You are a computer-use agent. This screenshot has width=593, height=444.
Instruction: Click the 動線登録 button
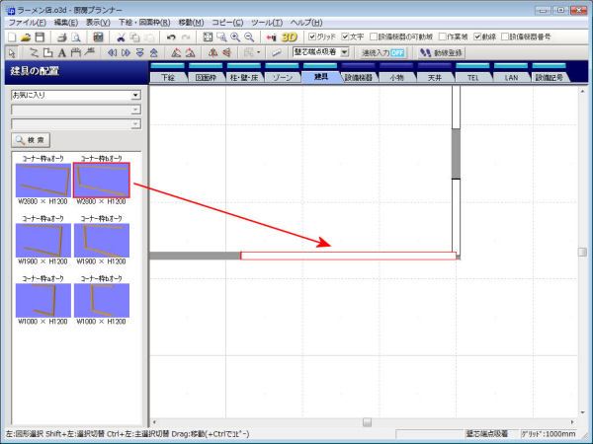coord(440,52)
